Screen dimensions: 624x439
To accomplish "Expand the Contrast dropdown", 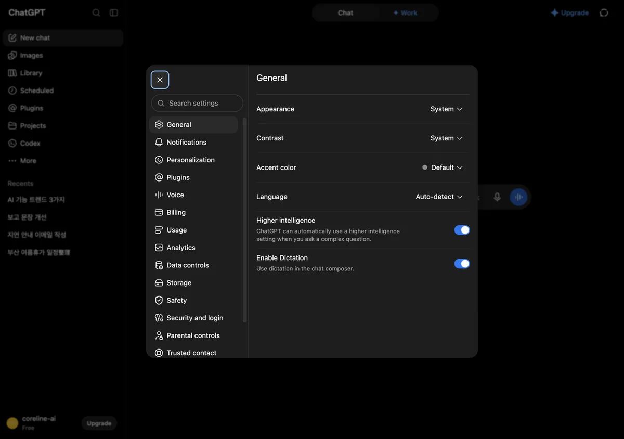I will [446, 138].
